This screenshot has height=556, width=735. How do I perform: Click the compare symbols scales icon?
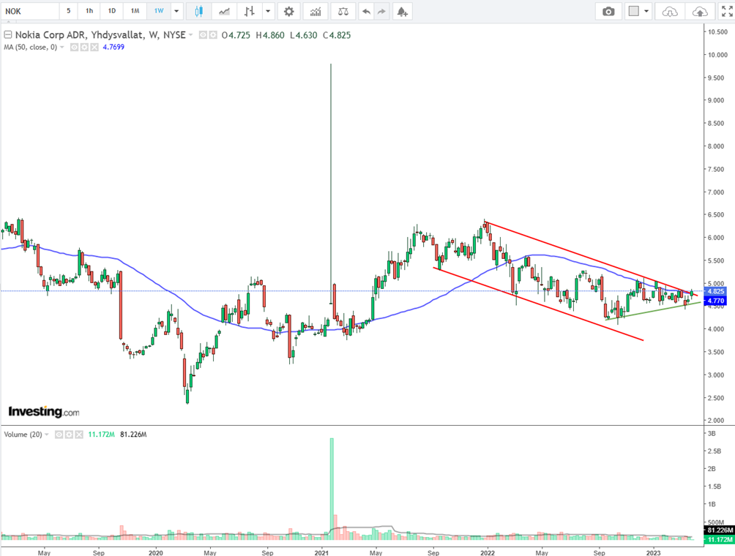tap(341, 11)
